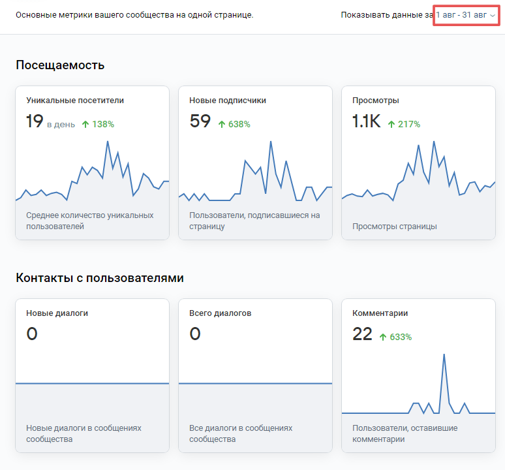Click the 1.1K views value
Image resolution: width=505 pixels, height=470 pixels.
pos(366,121)
